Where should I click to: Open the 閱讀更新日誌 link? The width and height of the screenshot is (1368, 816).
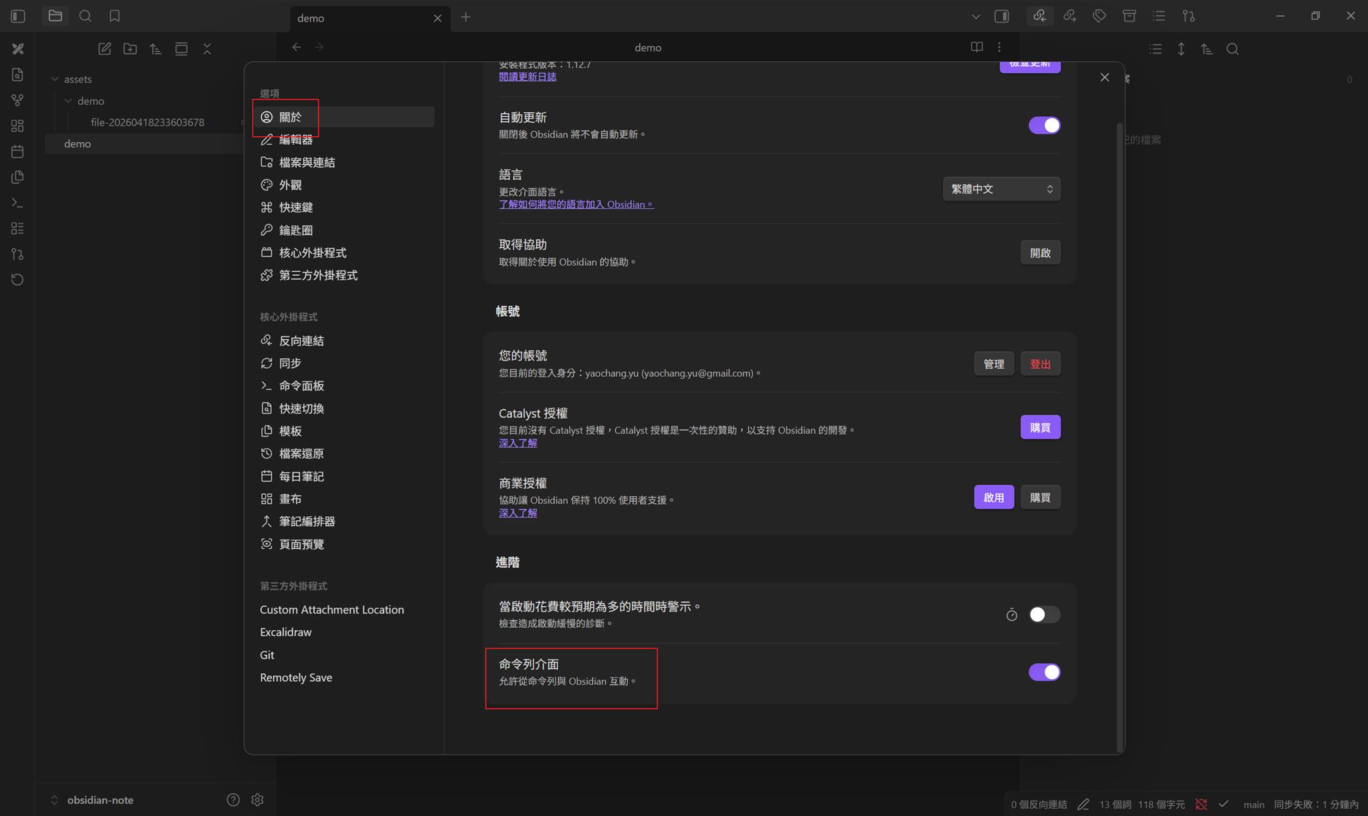click(x=527, y=77)
